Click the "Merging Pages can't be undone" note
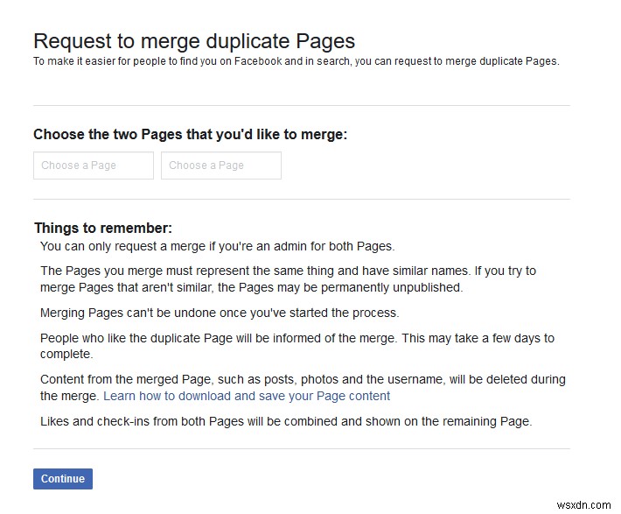Viewport: 621px width, 514px height. click(x=220, y=313)
